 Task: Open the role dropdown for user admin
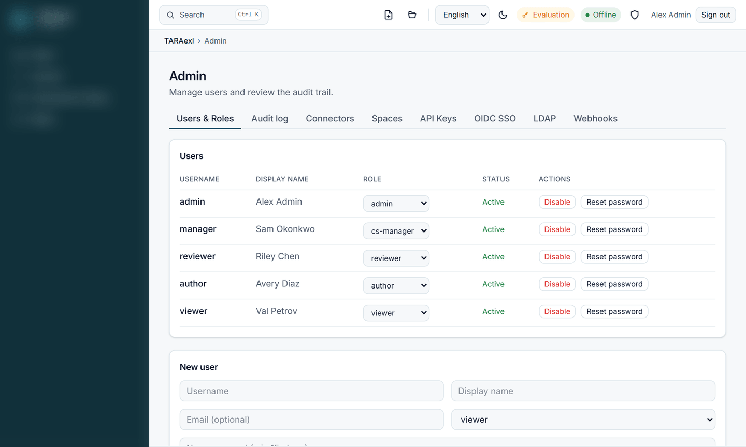(396, 204)
